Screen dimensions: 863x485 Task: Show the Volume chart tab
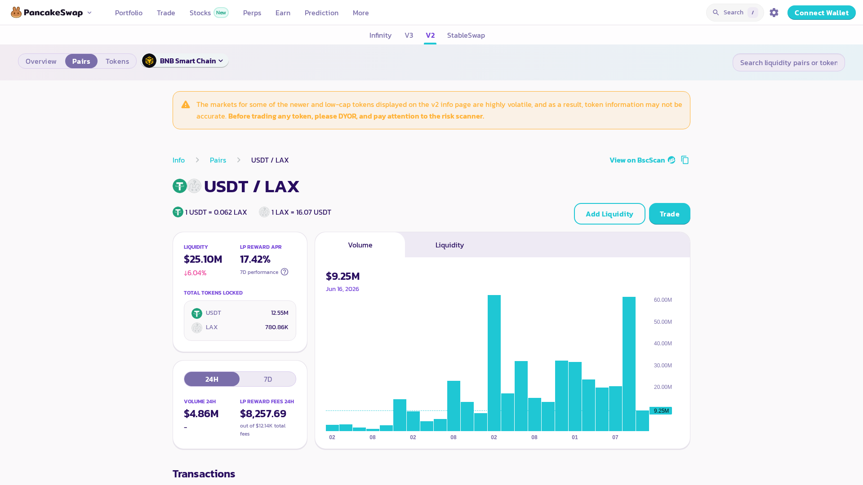[x=360, y=245]
